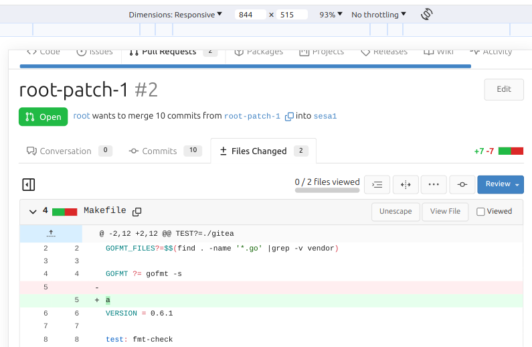Viewport: 532px width, 347px height.
Task: Open the Dimensions Responsive dropdown
Action: 176,15
